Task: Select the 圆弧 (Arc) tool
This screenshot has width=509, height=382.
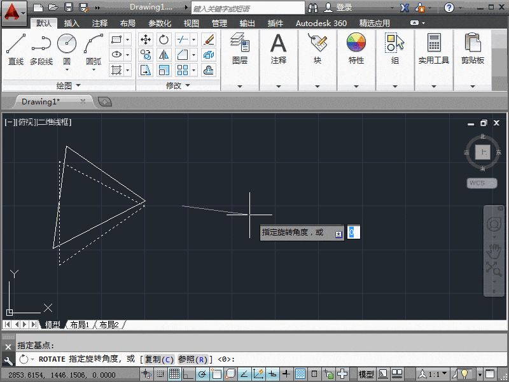Action: tap(92, 45)
